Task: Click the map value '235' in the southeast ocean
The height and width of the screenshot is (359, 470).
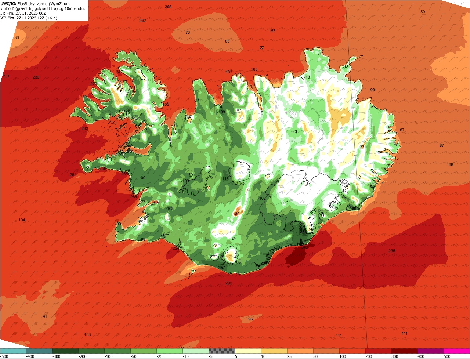Action: 392,251
